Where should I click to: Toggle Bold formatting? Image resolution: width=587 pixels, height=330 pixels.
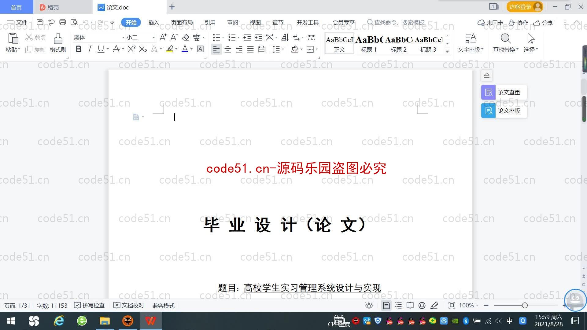(79, 49)
